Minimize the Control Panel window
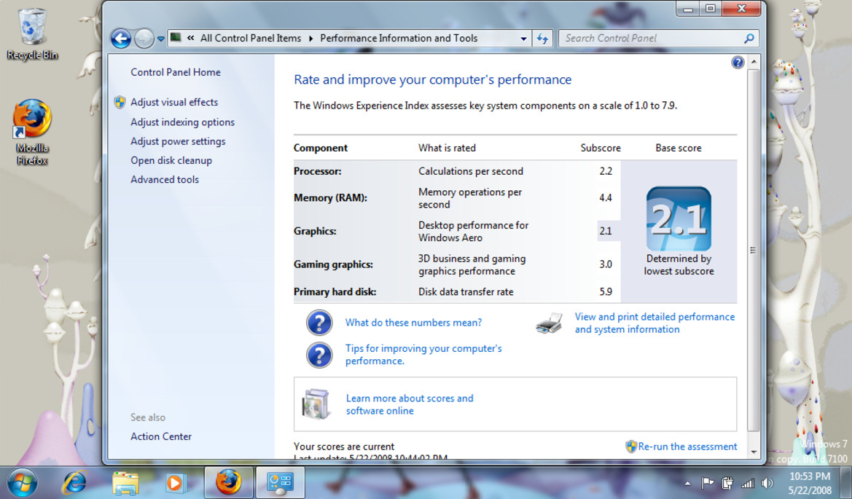This screenshot has width=852, height=499. (688, 9)
